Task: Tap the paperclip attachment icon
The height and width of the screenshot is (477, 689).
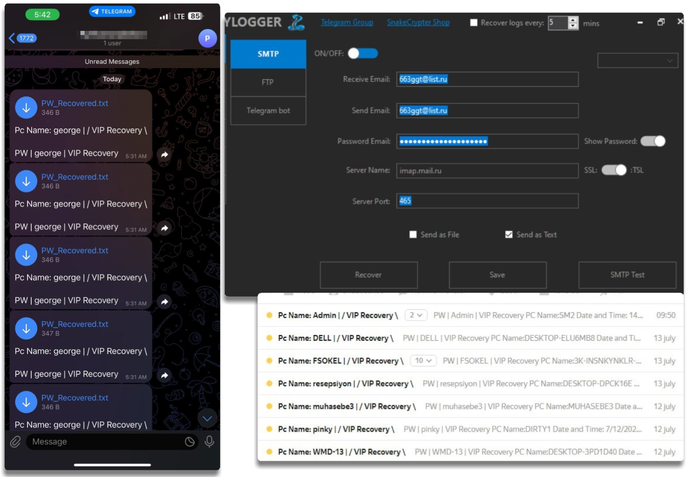Action: [15, 442]
